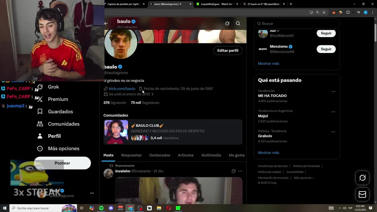The width and height of the screenshot is (377, 212).
Task: Click the Editar perfil button
Action: pos(228,51)
